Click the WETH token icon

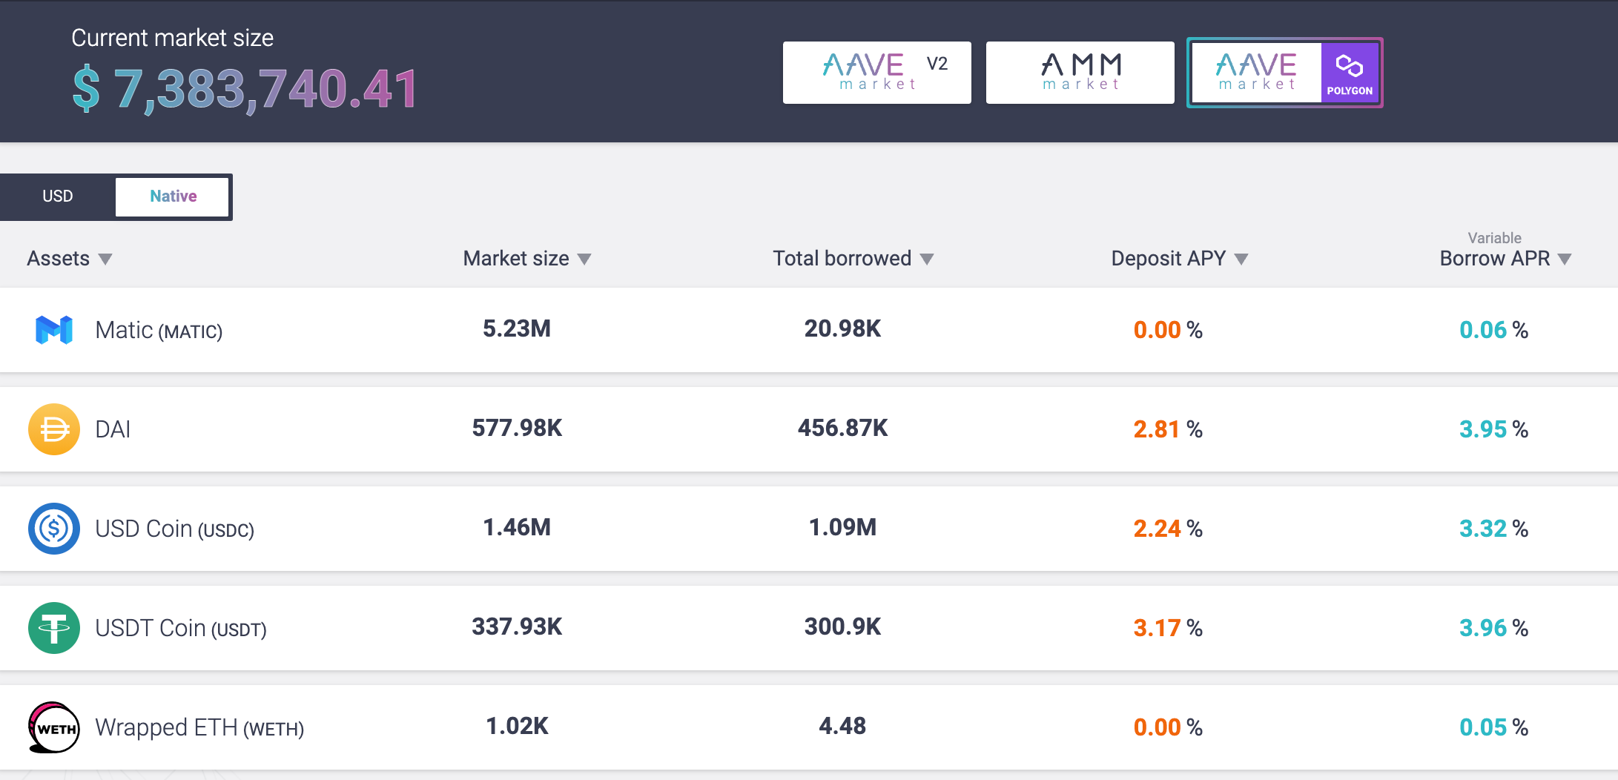point(54,727)
